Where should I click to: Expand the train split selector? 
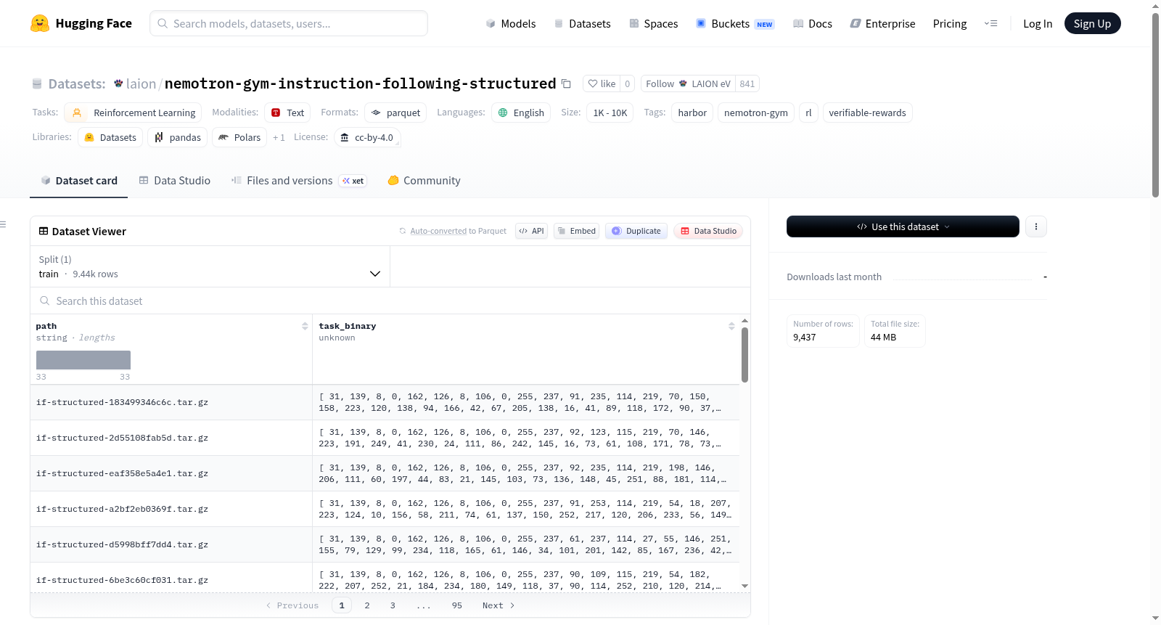tap(210, 267)
